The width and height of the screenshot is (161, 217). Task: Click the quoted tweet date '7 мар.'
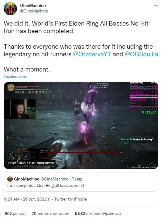(78, 179)
